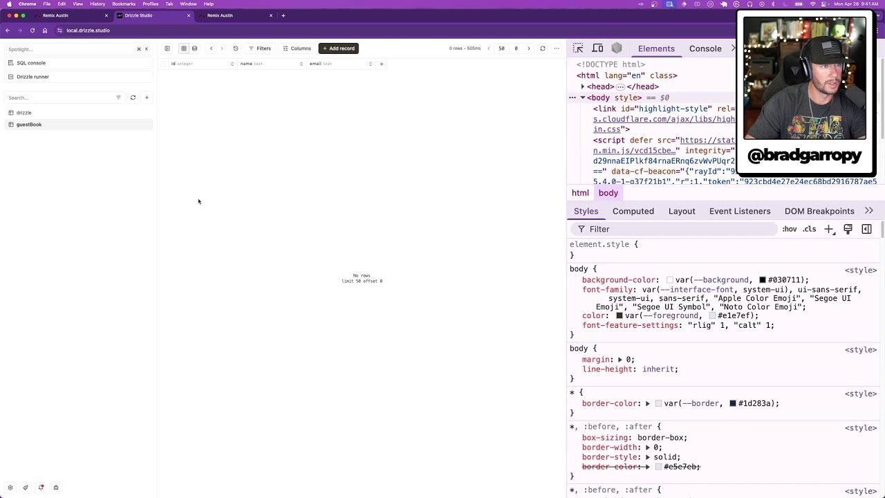
Task: Open the history clock icon
Action: (236, 48)
